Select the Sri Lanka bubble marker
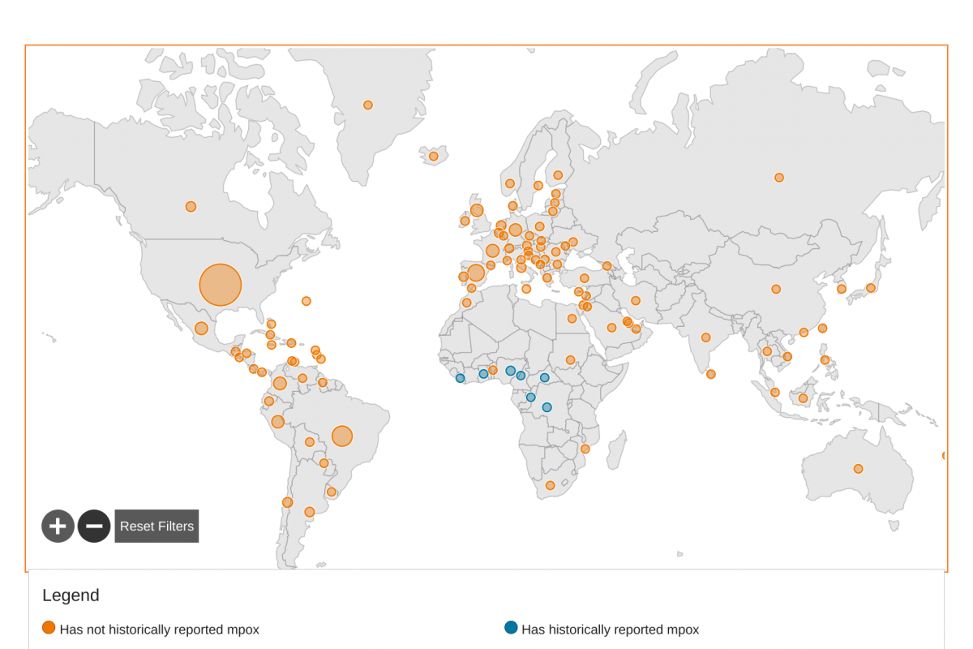This screenshot has width=973, height=649. click(x=711, y=374)
